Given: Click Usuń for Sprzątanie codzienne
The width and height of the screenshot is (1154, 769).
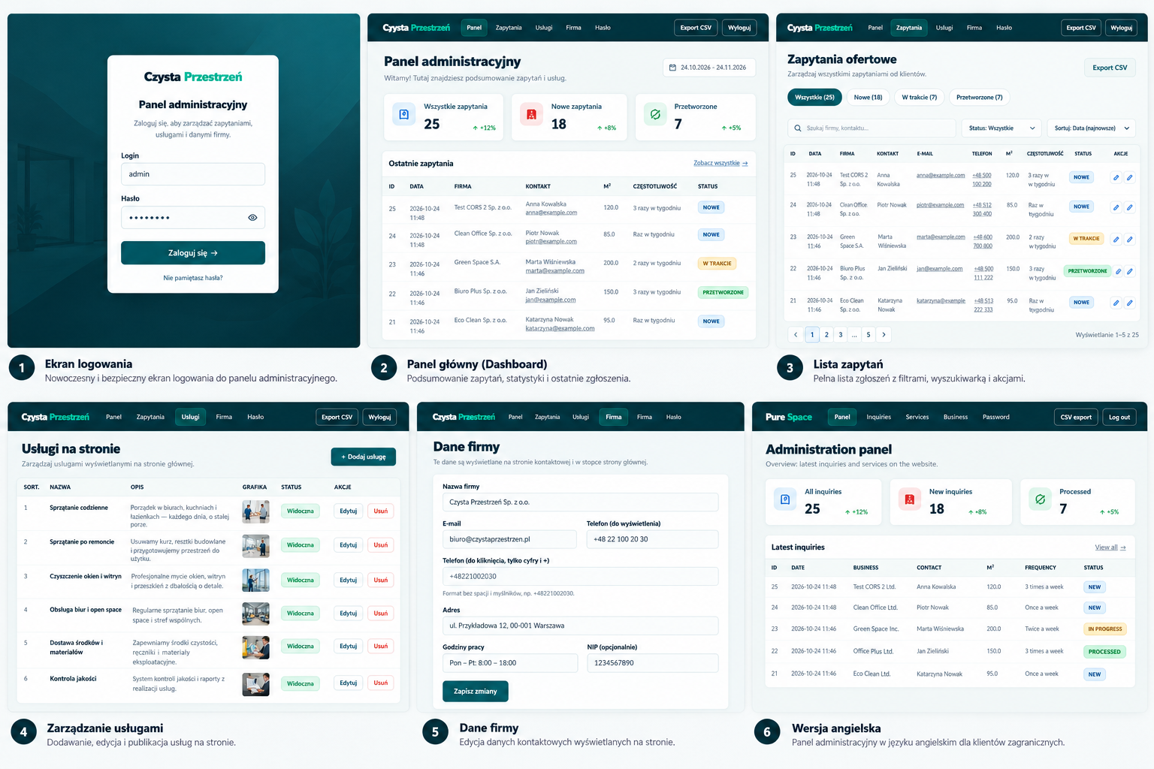Looking at the screenshot, I should [381, 511].
